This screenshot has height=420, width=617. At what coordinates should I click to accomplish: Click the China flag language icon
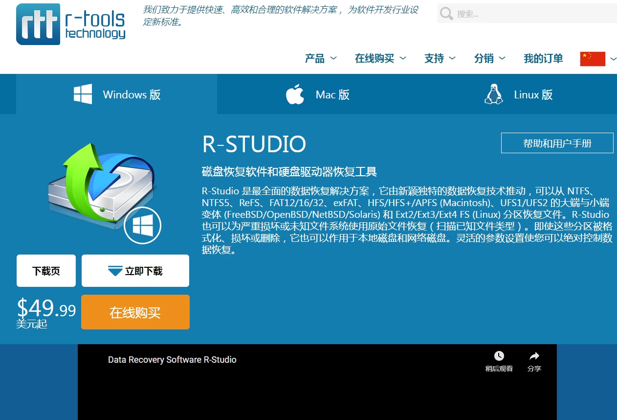[x=593, y=59]
